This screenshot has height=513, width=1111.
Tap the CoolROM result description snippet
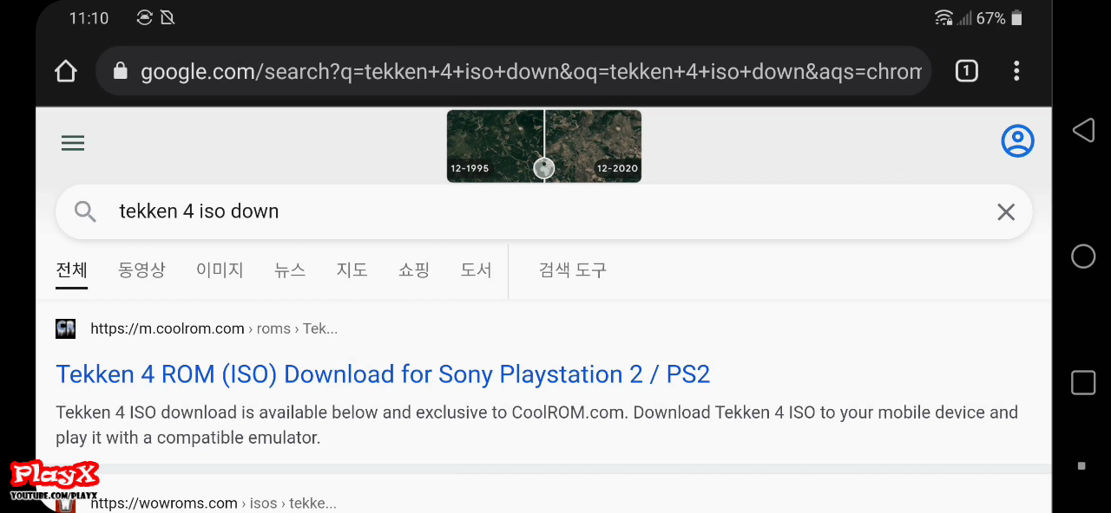(x=536, y=425)
